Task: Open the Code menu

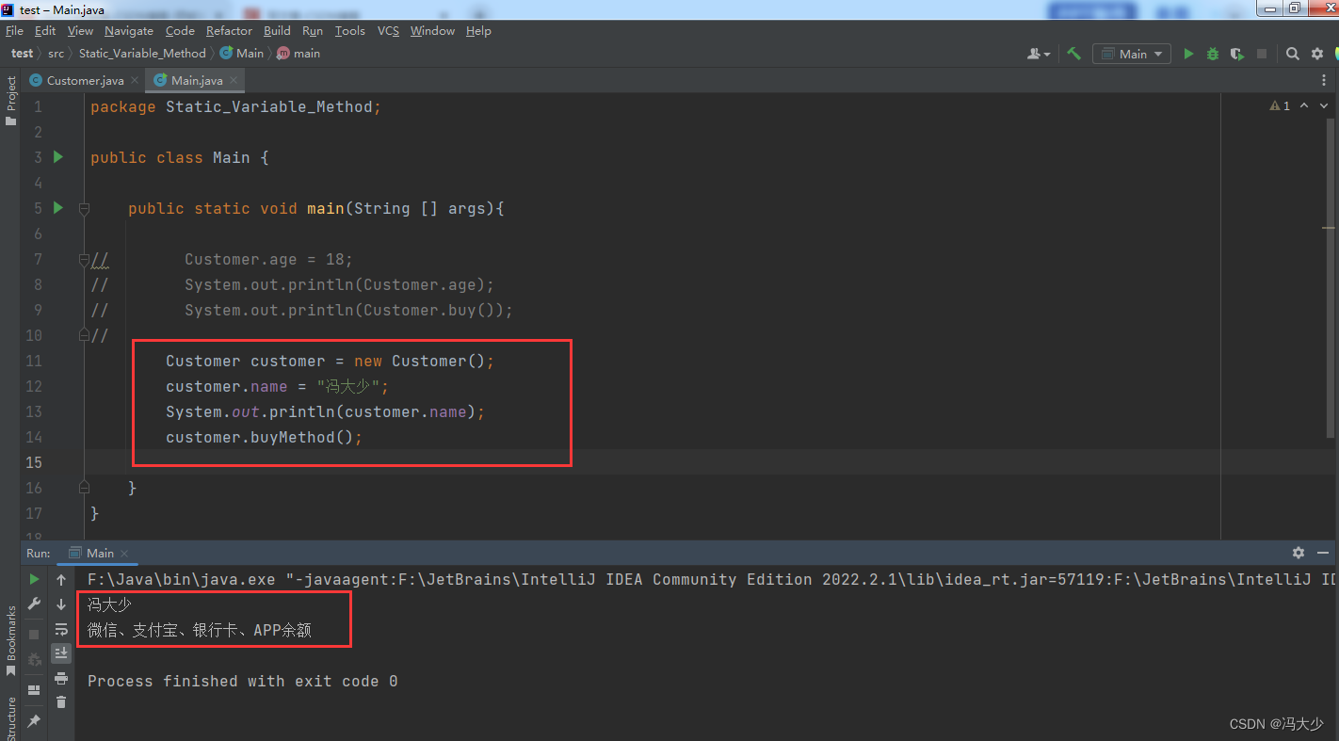Action: pyautogui.click(x=180, y=30)
